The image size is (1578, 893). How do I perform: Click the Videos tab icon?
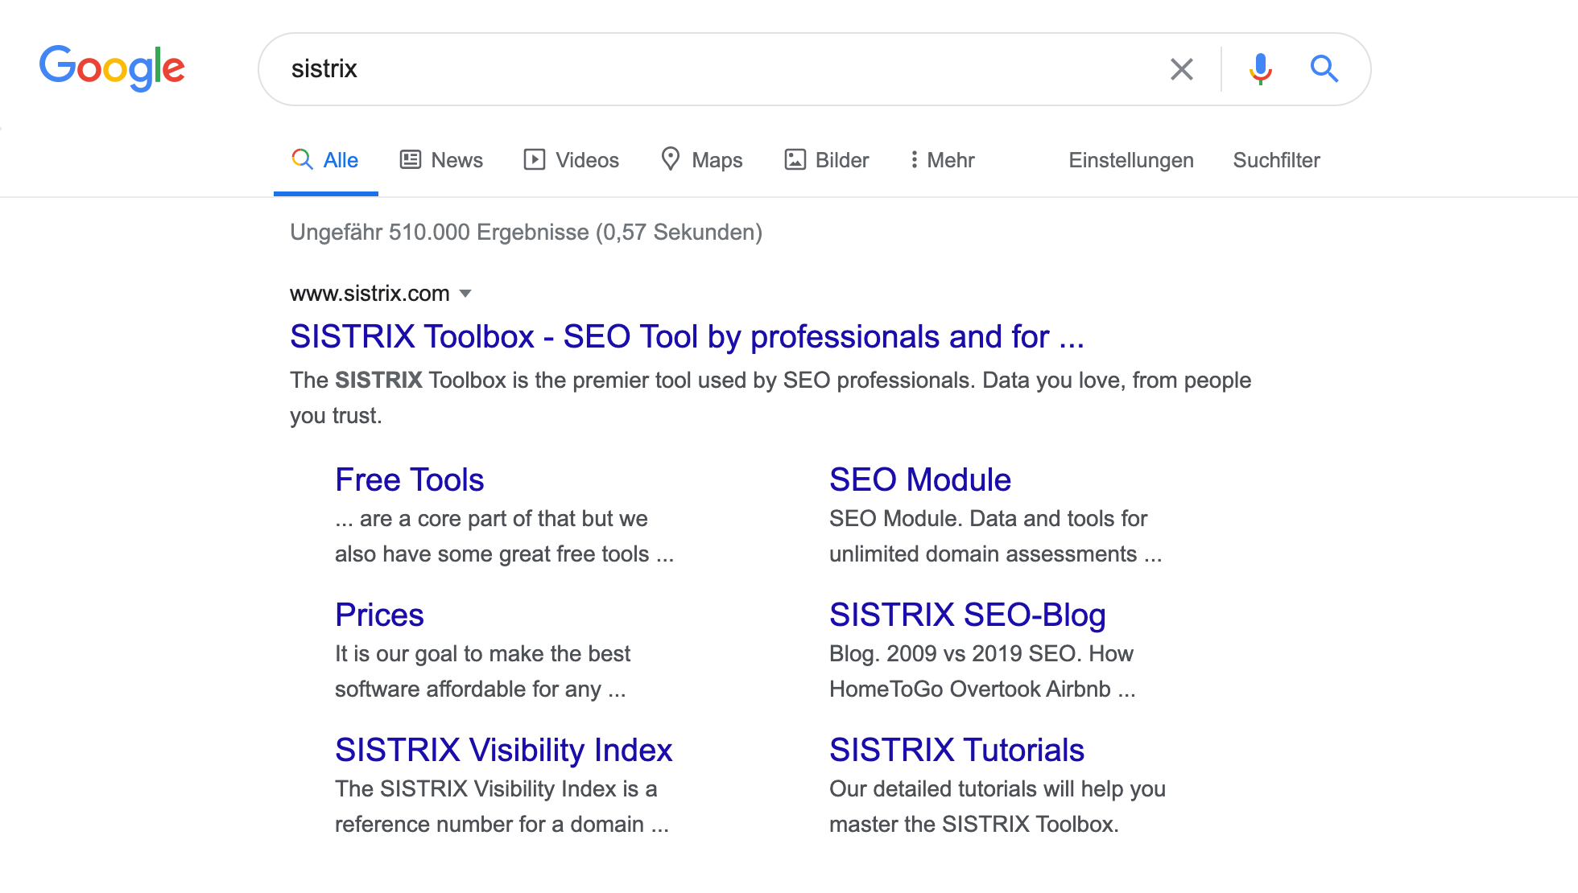(533, 160)
